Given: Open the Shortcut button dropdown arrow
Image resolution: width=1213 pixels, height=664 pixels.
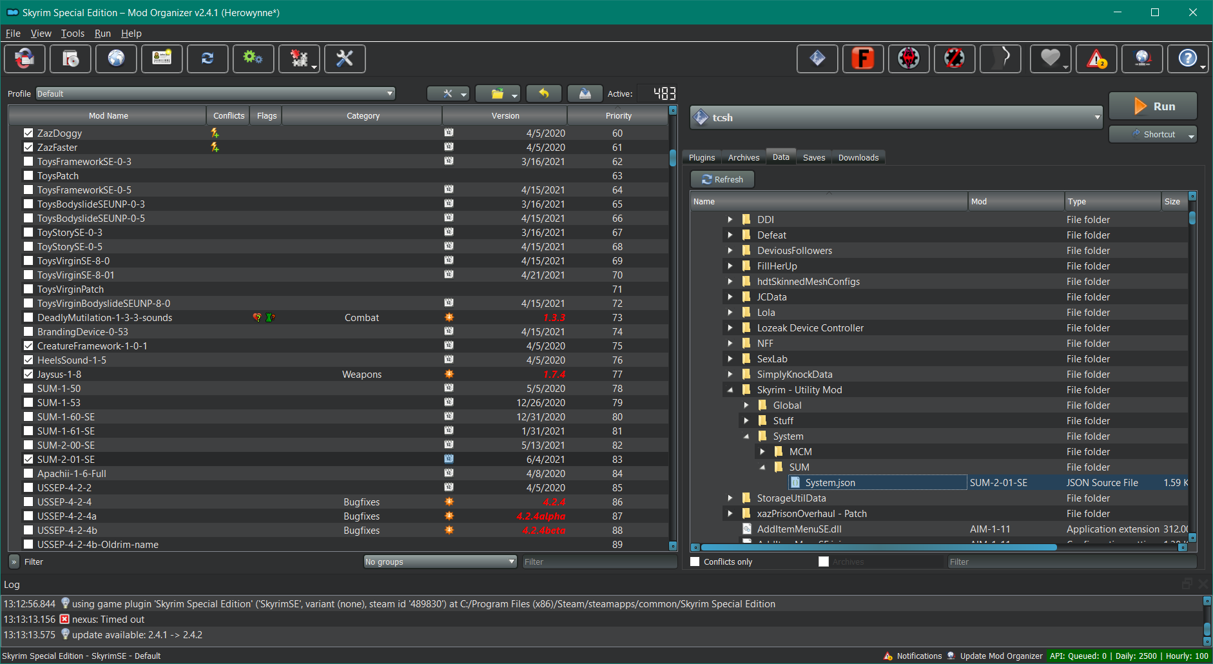Looking at the screenshot, I should [x=1191, y=135].
